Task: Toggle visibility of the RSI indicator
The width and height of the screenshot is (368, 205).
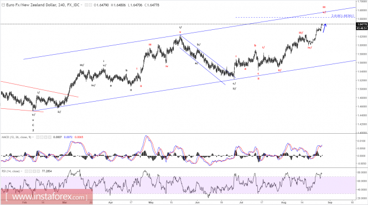Action: [27, 171]
